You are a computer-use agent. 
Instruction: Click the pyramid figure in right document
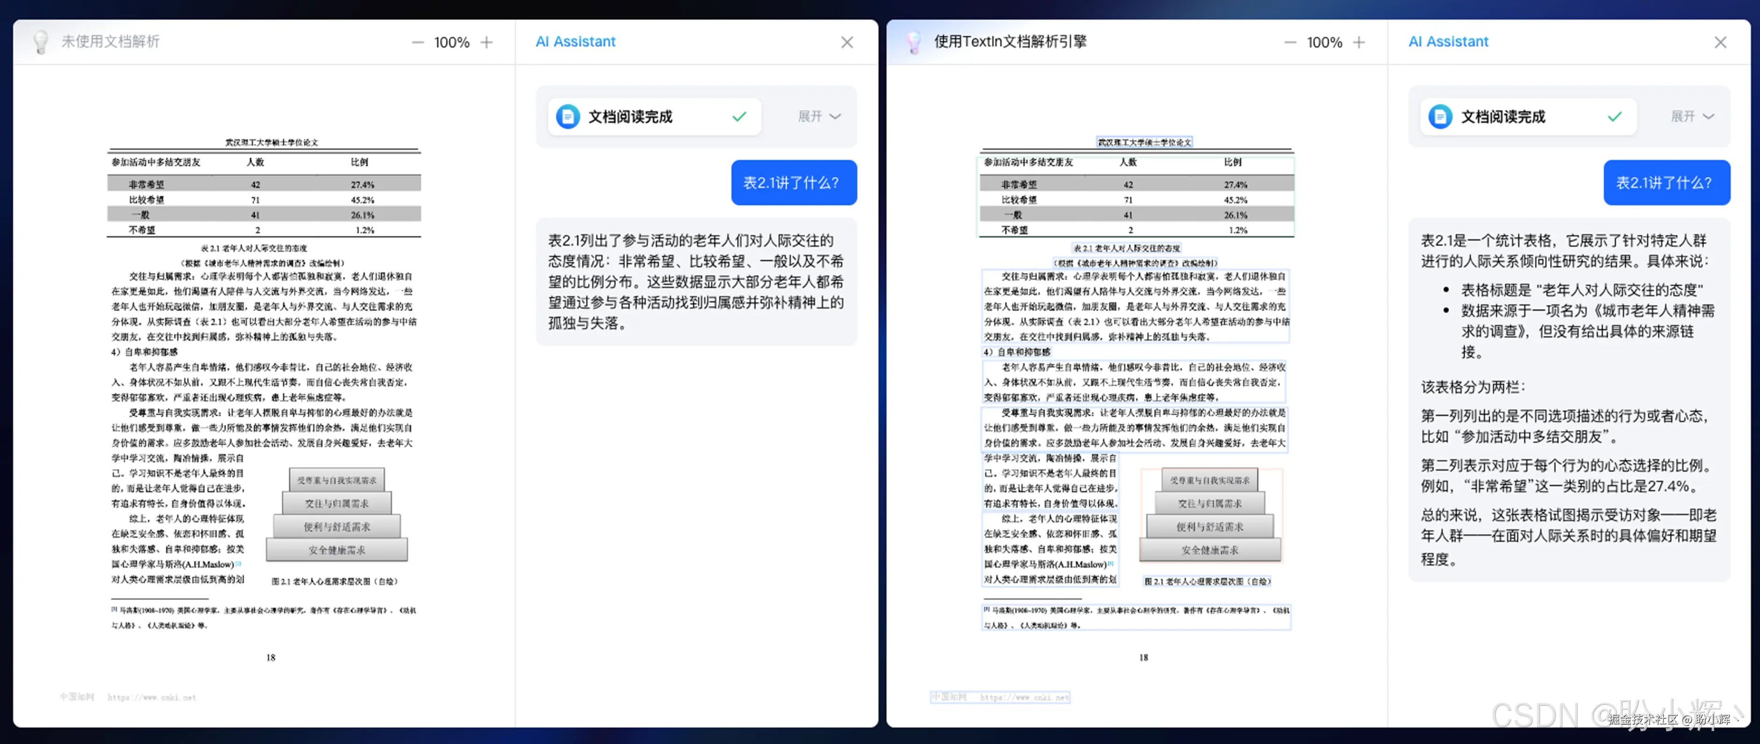click(x=1210, y=516)
